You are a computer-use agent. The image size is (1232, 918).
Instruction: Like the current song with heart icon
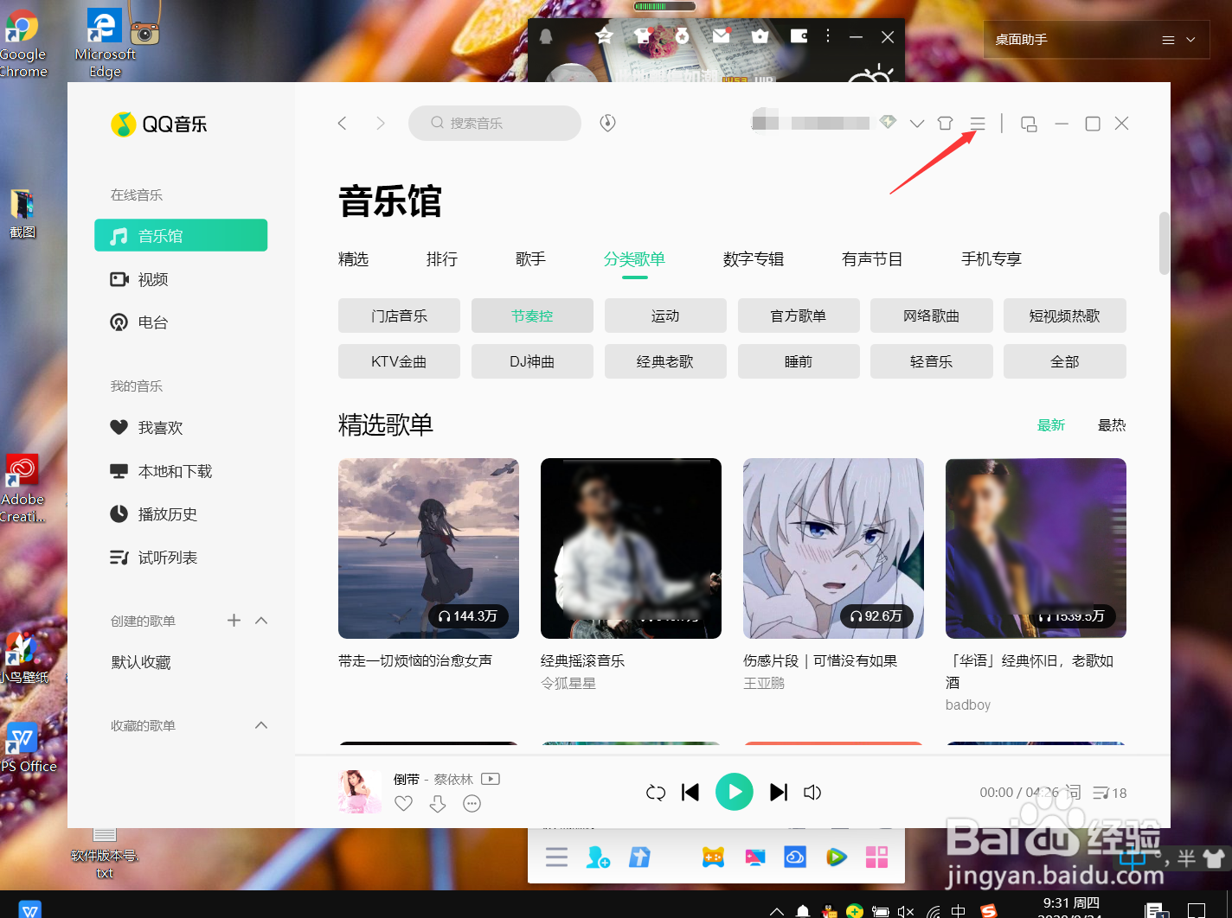click(403, 804)
